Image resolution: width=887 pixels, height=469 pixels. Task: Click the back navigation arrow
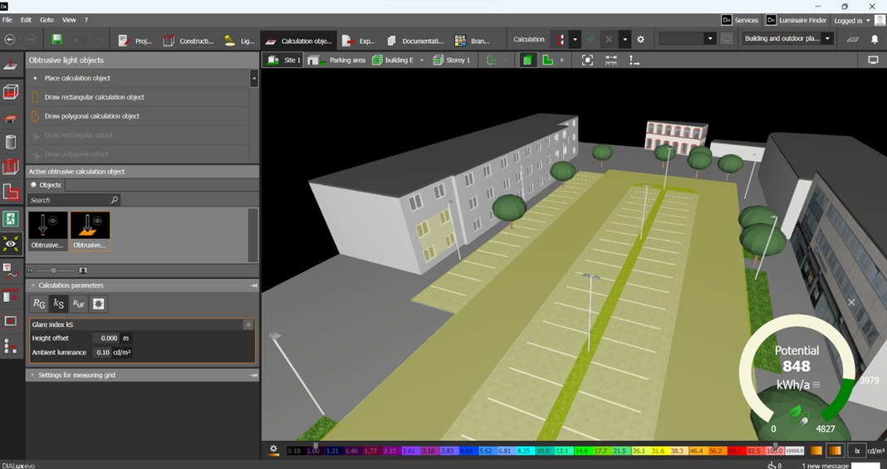coord(10,40)
